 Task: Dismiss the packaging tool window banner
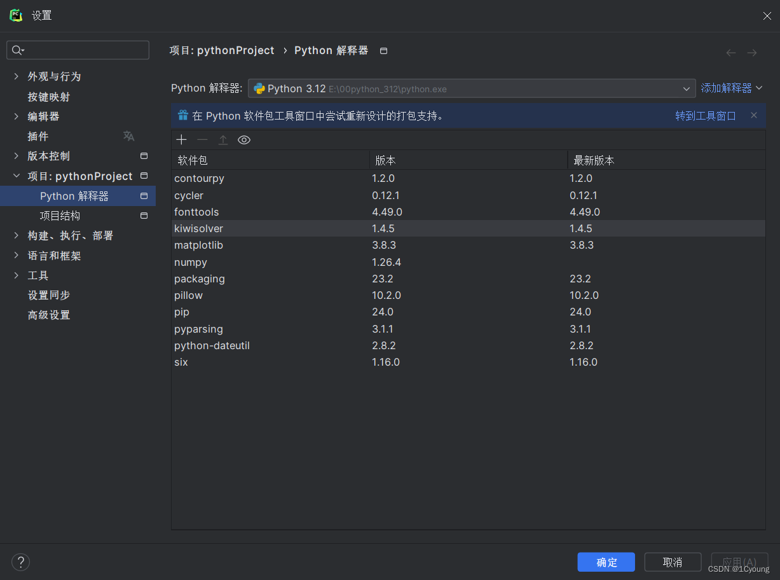pos(754,115)
